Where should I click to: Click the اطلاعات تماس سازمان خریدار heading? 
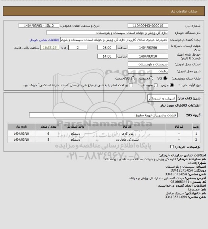point(183,155)
